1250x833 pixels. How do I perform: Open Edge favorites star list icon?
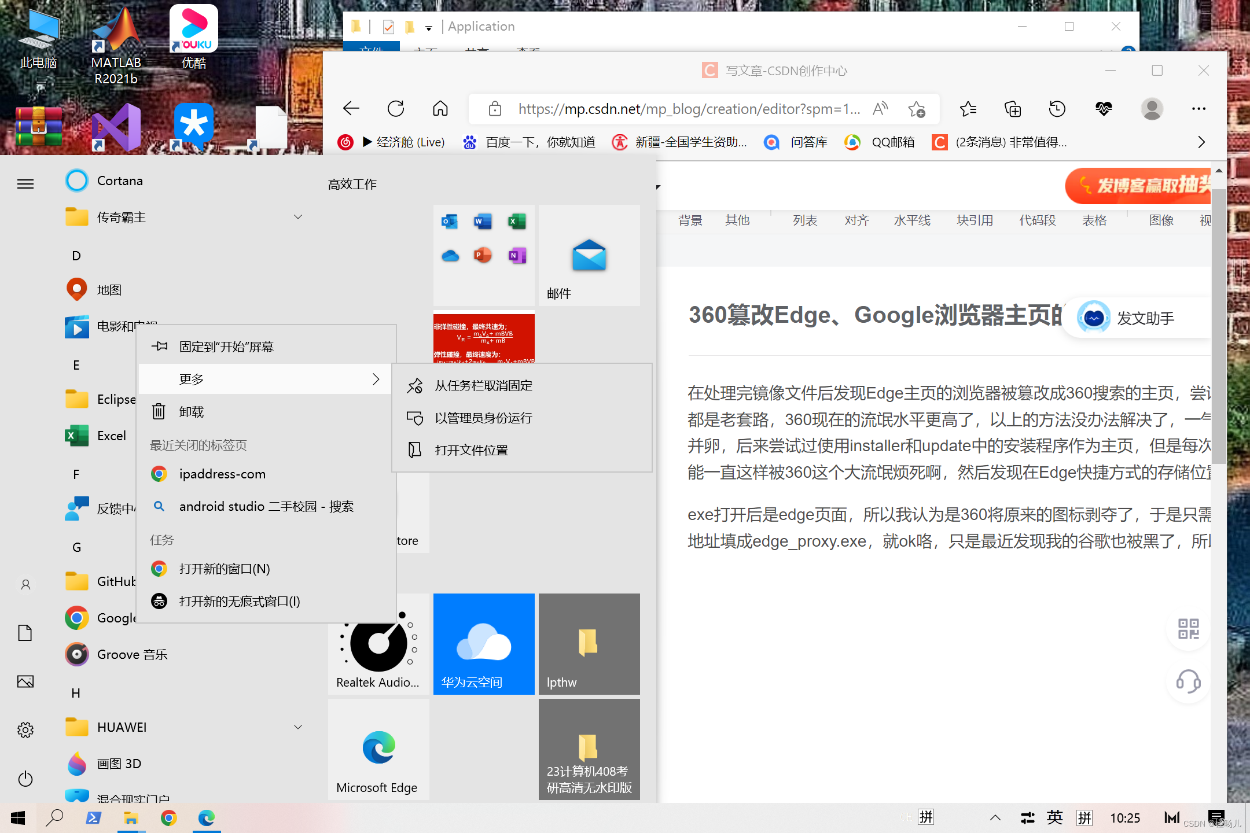coord(968,108)
